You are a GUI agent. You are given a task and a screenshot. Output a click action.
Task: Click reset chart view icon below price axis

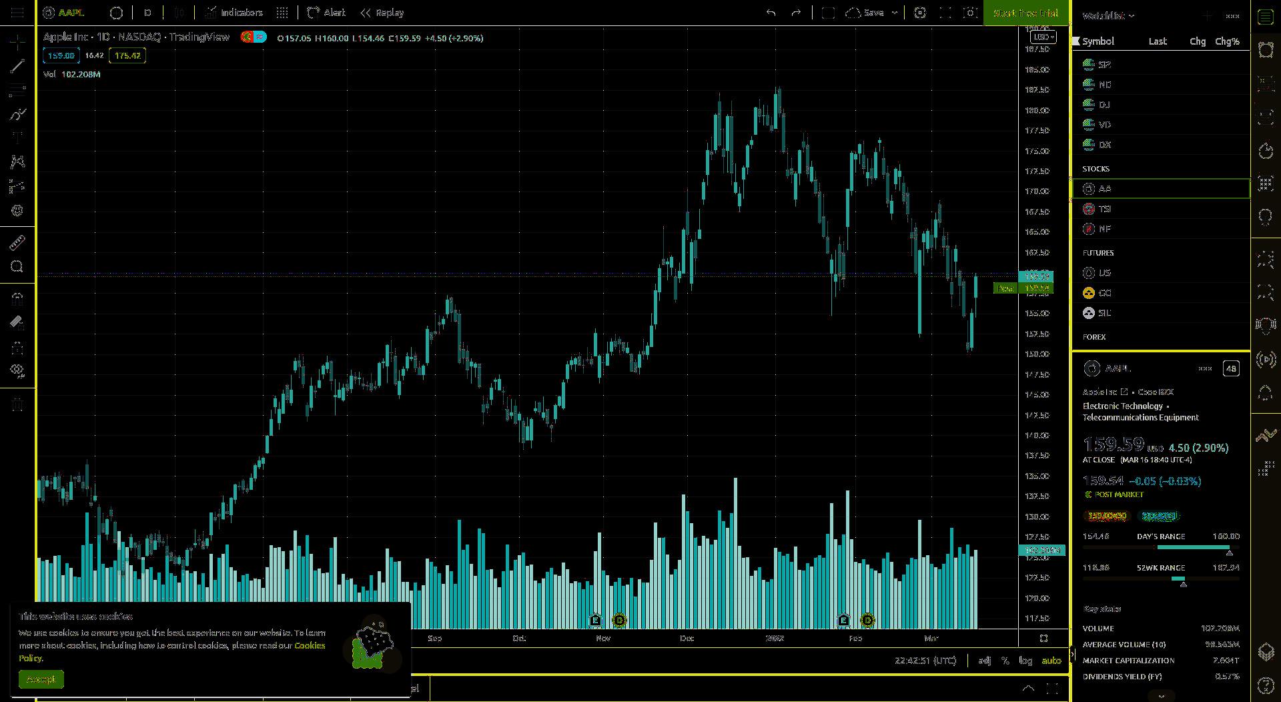click(x=1044, y=639)
